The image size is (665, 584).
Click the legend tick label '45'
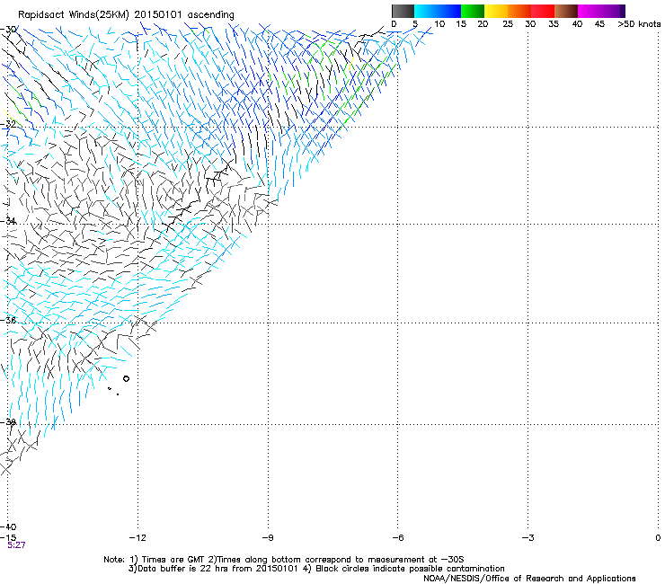tap(599, 24)
